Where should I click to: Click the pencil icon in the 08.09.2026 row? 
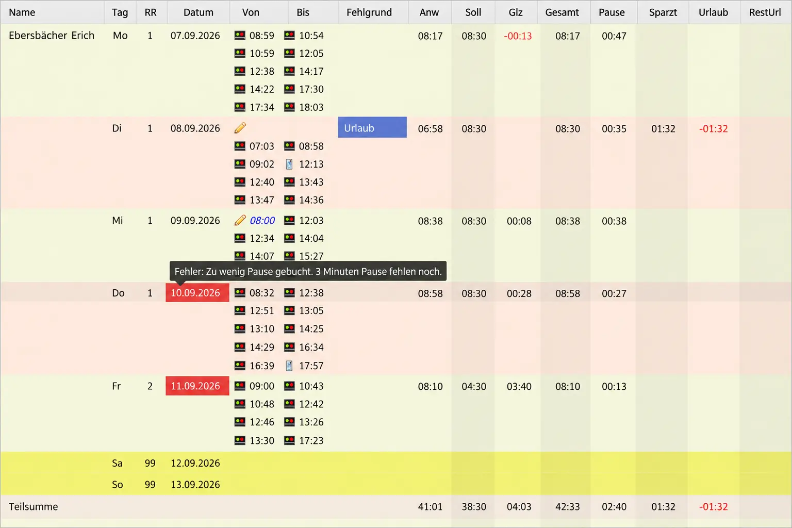(240, 128)
